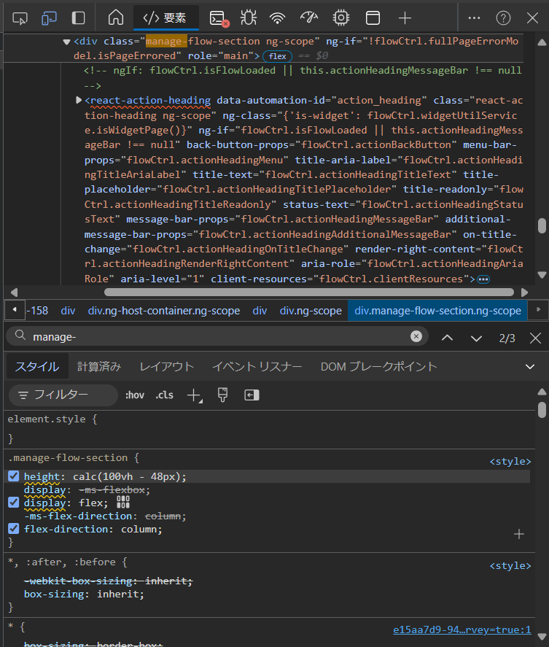
Task: Collapse the manage-flow-section div node
Action: [66, 42]
